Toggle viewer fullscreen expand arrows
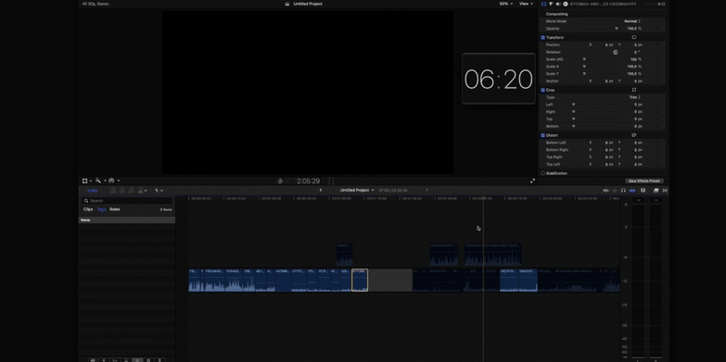726x362 pixels. [x=532, y=181]
